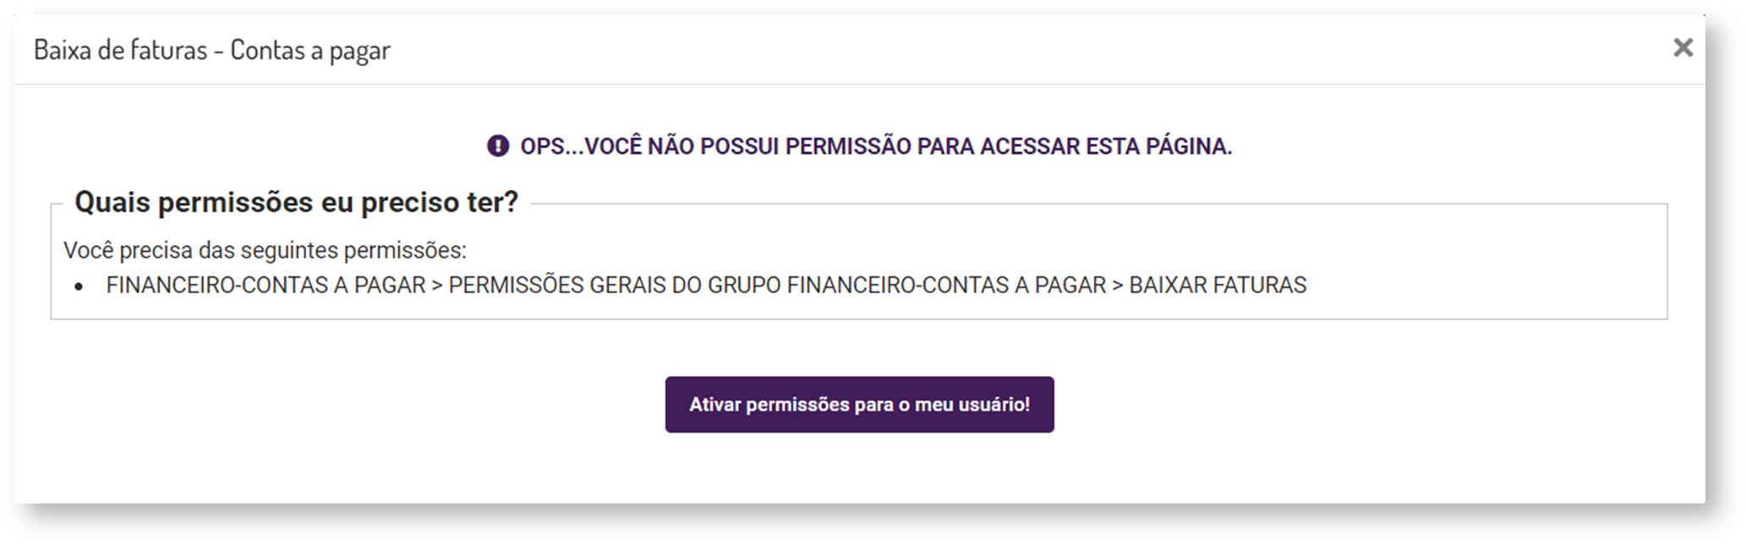
Task: Click the 'Quais permissões eu preciso ter?' heading
Action: click(x=296, y=203)
